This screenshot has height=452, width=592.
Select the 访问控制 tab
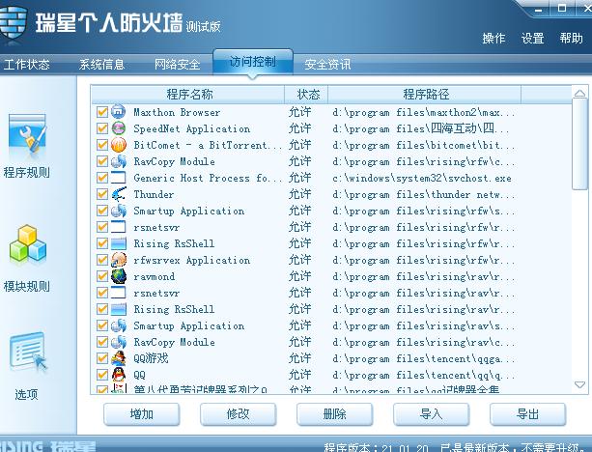pyautogui.click(x=253, y=62)
